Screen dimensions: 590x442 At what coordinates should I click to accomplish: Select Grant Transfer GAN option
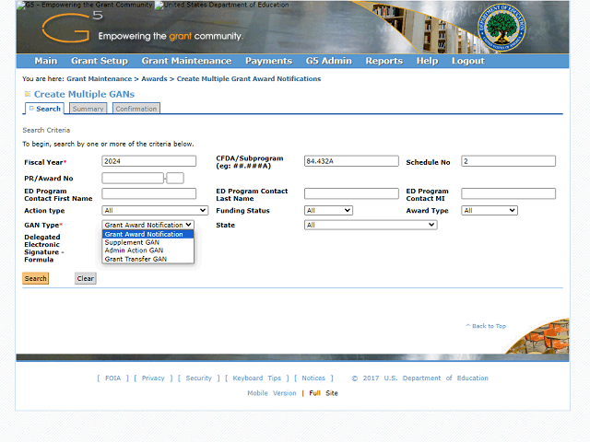click(148, 259)
